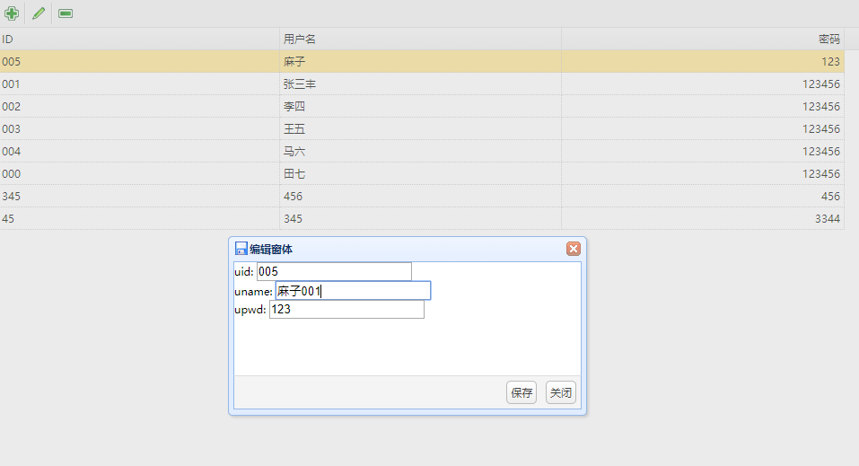This screenshot has height=466, width=859.
Task: Select the row with ID 001
Action: [x=422, y=84]
